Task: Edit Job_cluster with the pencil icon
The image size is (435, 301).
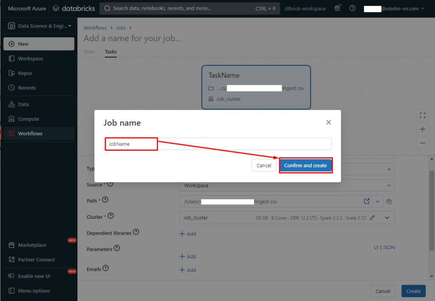Action: point(372,217)
